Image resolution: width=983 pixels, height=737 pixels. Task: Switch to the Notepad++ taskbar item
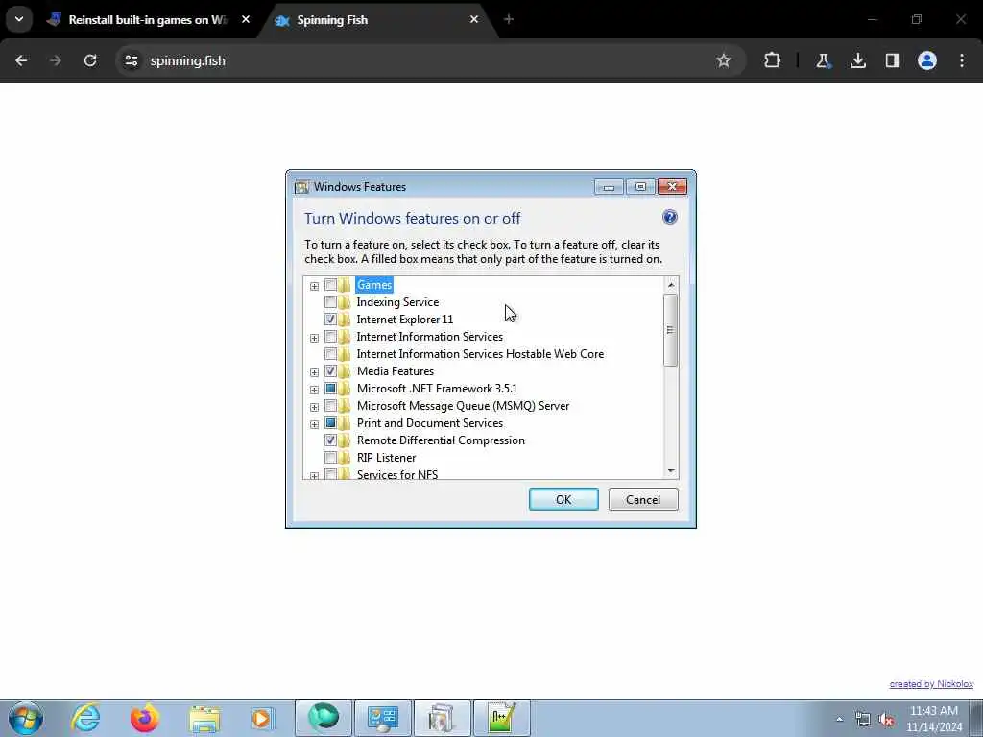[x=501, y=718]
